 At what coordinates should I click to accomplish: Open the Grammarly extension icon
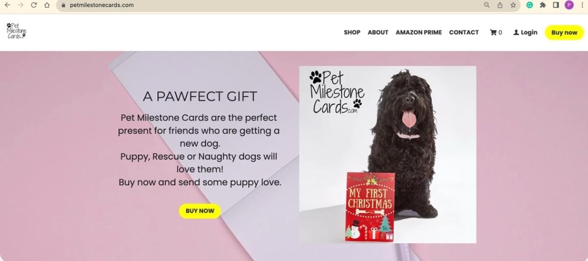pyautogui.click(x=530, y=5)
